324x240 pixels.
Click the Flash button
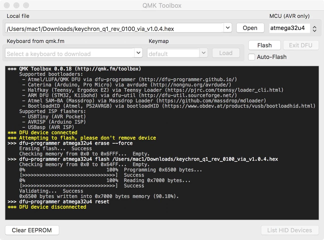264,45
